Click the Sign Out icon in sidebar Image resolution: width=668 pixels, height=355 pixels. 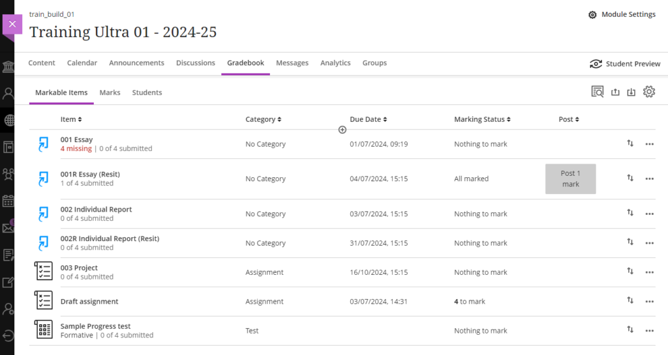pos(8,336)
